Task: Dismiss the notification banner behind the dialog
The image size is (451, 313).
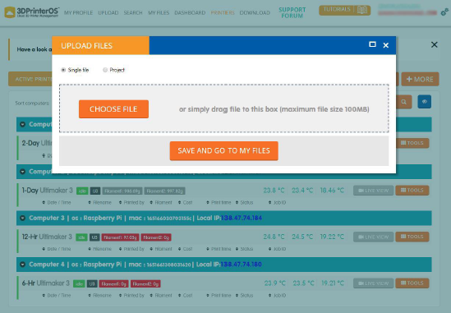Action: 435,44
